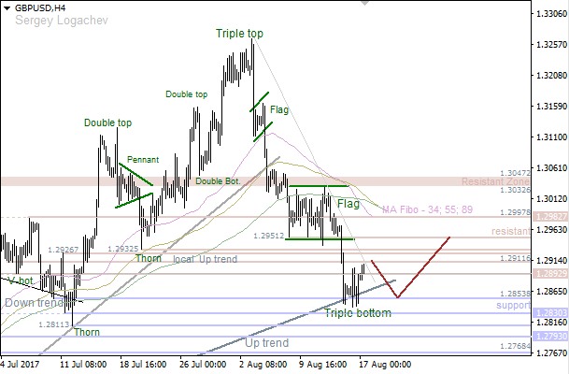569x374 pixels.
Task: Click the Down trend text label
Action: coord(36,303)
